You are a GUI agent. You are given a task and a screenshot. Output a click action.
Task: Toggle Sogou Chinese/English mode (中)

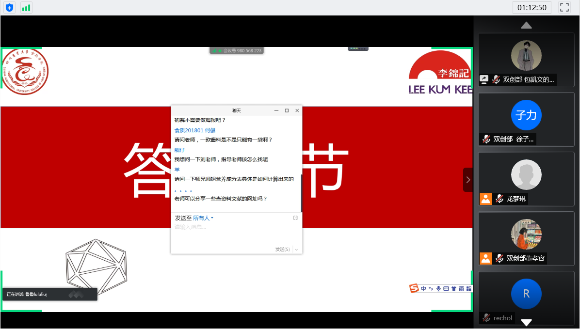coord(423,288)
